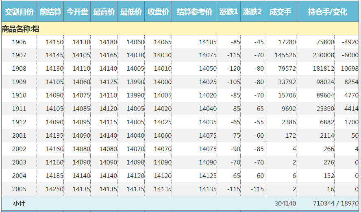This screenshot has height=212, width=361.
Task: Select the 181812 position cell for 1908
Action: tap(323, 69)
